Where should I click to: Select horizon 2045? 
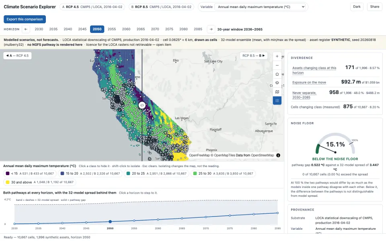click(82, 29)
